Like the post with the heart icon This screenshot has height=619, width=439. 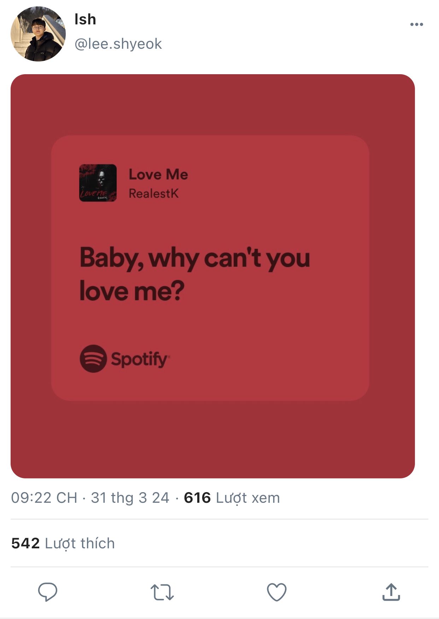tap(276, 592)
